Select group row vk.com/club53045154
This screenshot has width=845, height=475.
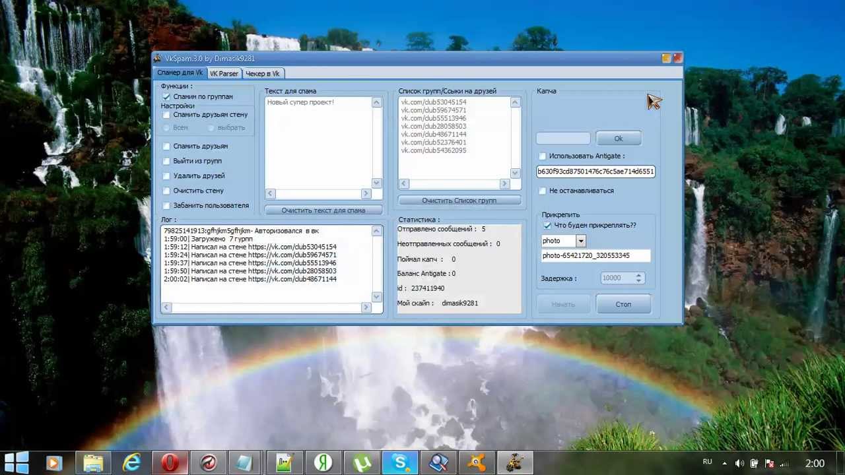tap(433, 102)
